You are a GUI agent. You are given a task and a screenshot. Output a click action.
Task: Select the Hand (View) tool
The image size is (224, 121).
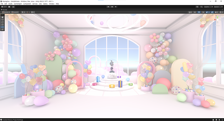(3, 17)
